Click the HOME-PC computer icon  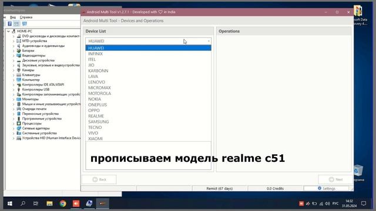click(x=14, y=31)
